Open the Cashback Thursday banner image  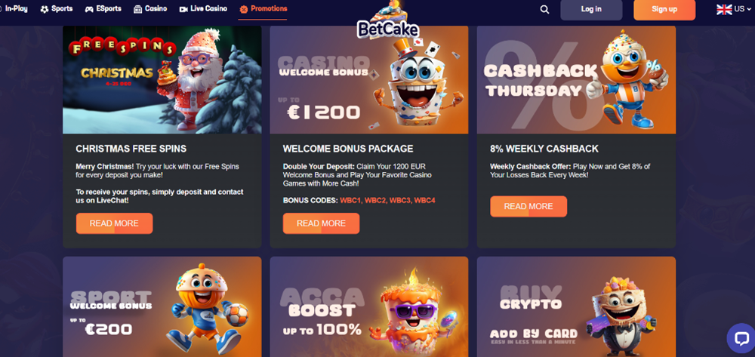pyautogui.click(x=576, y=80)
